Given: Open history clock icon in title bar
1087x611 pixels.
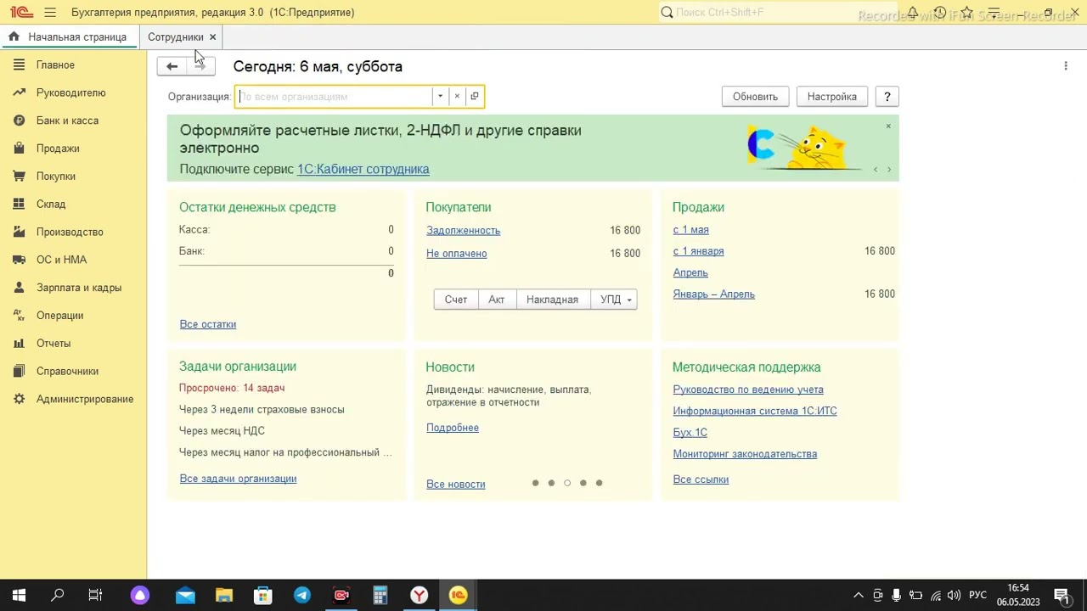Looking at the screenshot, I should [940, 13].
